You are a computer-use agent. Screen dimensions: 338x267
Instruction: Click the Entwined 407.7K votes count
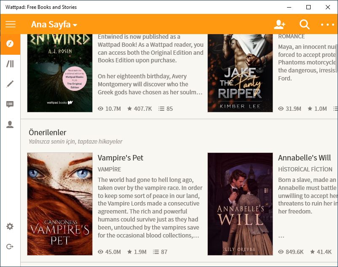(139, 109)
